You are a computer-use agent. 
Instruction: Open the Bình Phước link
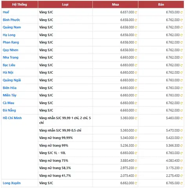11,20
